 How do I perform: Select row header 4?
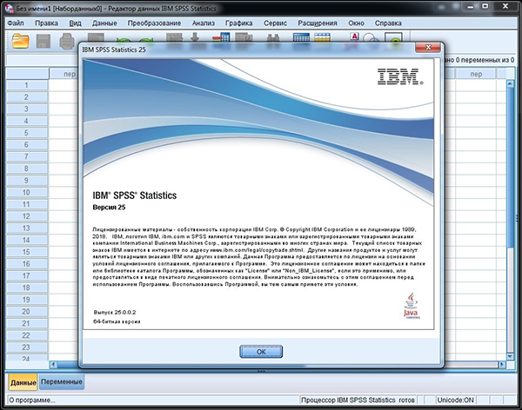pyautogui.click(x=27, y=121)
